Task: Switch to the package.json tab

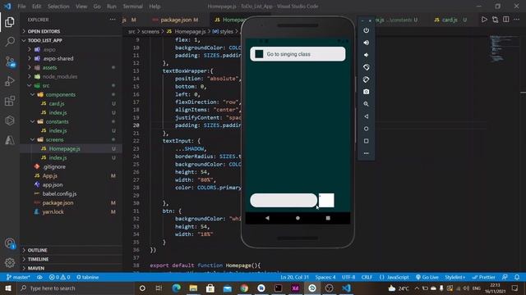Action: click(176, 20)
